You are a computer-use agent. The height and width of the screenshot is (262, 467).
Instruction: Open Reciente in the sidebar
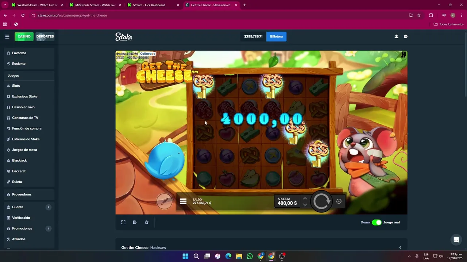tap(29, 64)
